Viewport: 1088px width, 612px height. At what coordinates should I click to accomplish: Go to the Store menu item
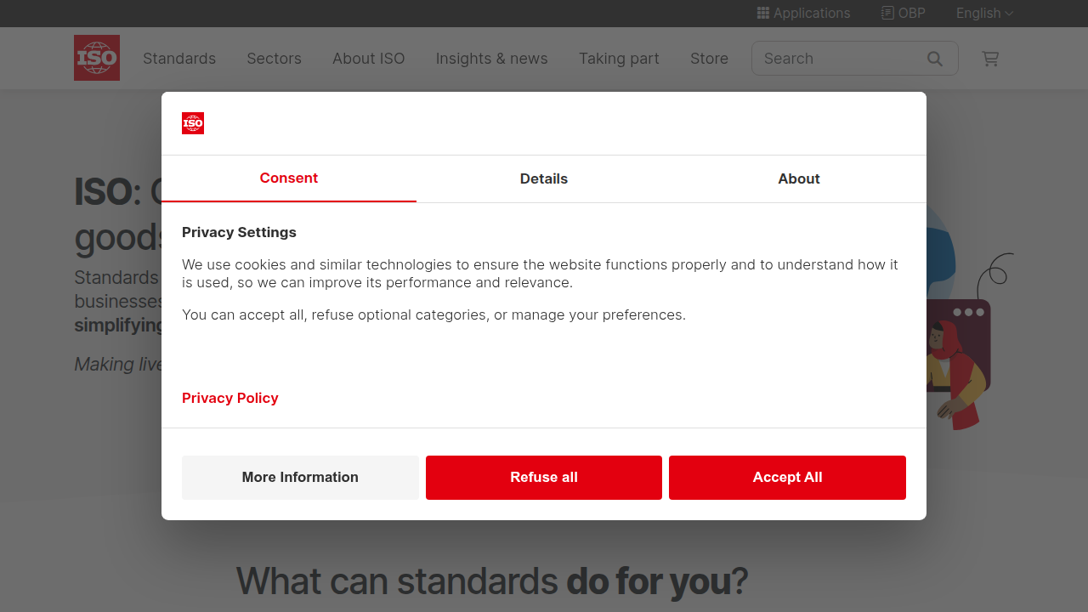point(709,59)
